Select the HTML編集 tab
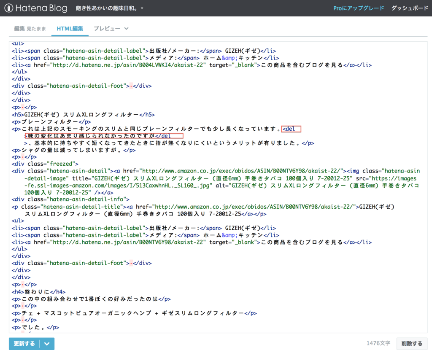 [x=70, y=29]
